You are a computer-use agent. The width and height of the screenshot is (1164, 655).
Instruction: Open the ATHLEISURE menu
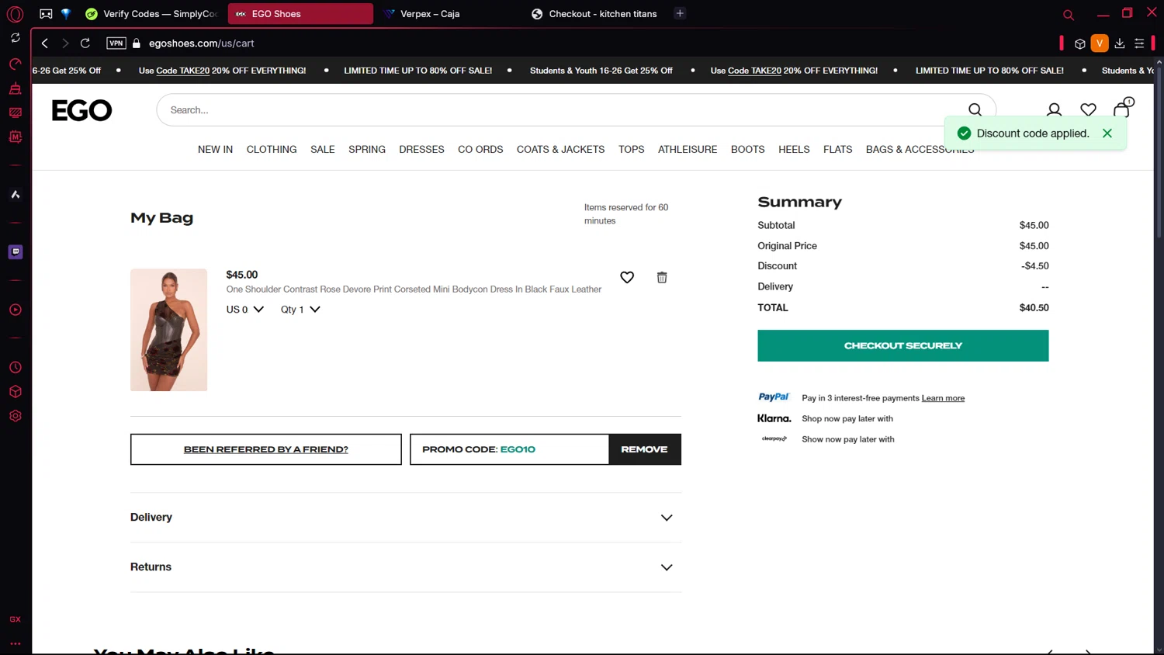click(688, 150)
